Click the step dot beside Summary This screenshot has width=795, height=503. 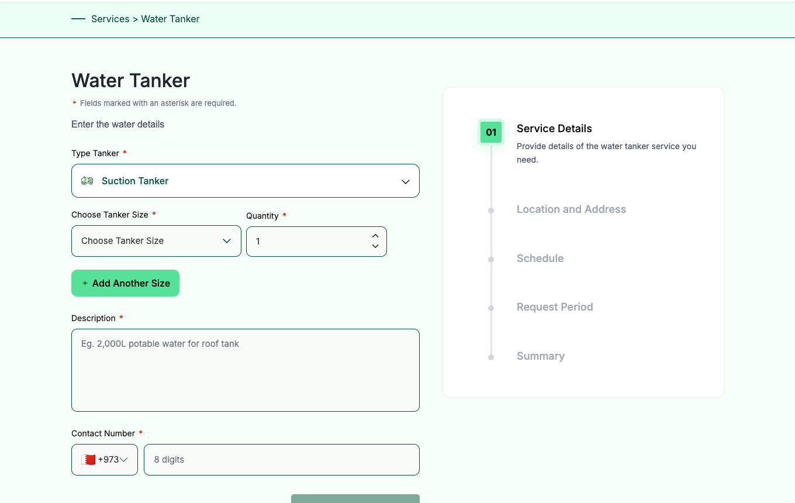pyautogui.click(x=491, y=357)
